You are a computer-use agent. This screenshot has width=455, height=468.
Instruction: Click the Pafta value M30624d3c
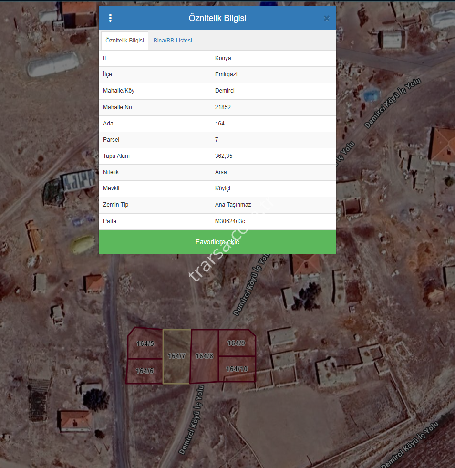pos(230,221)
